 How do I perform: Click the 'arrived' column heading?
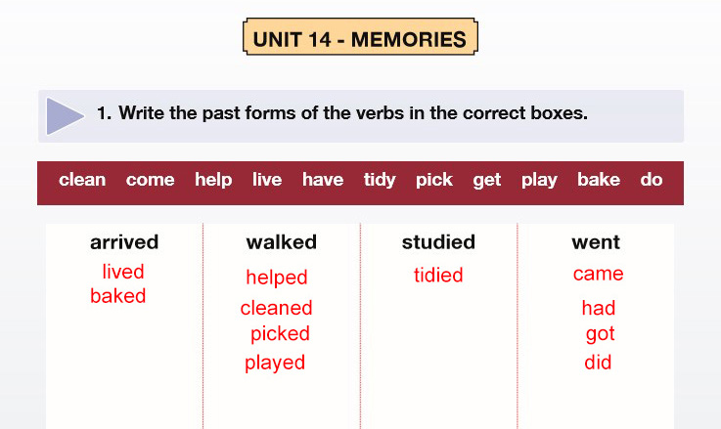[x=124, y=242]
